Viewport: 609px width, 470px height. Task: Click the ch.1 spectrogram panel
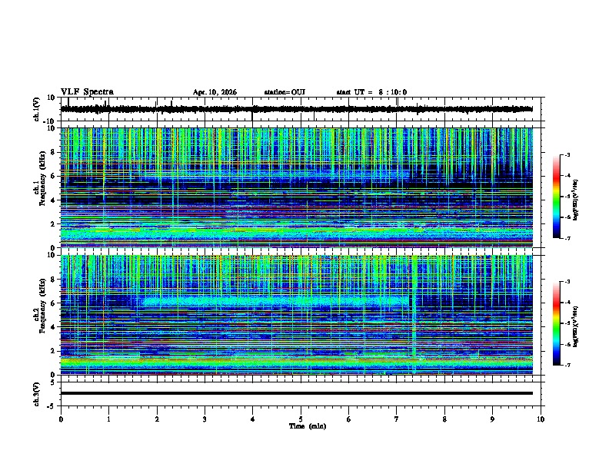(297, 187)
